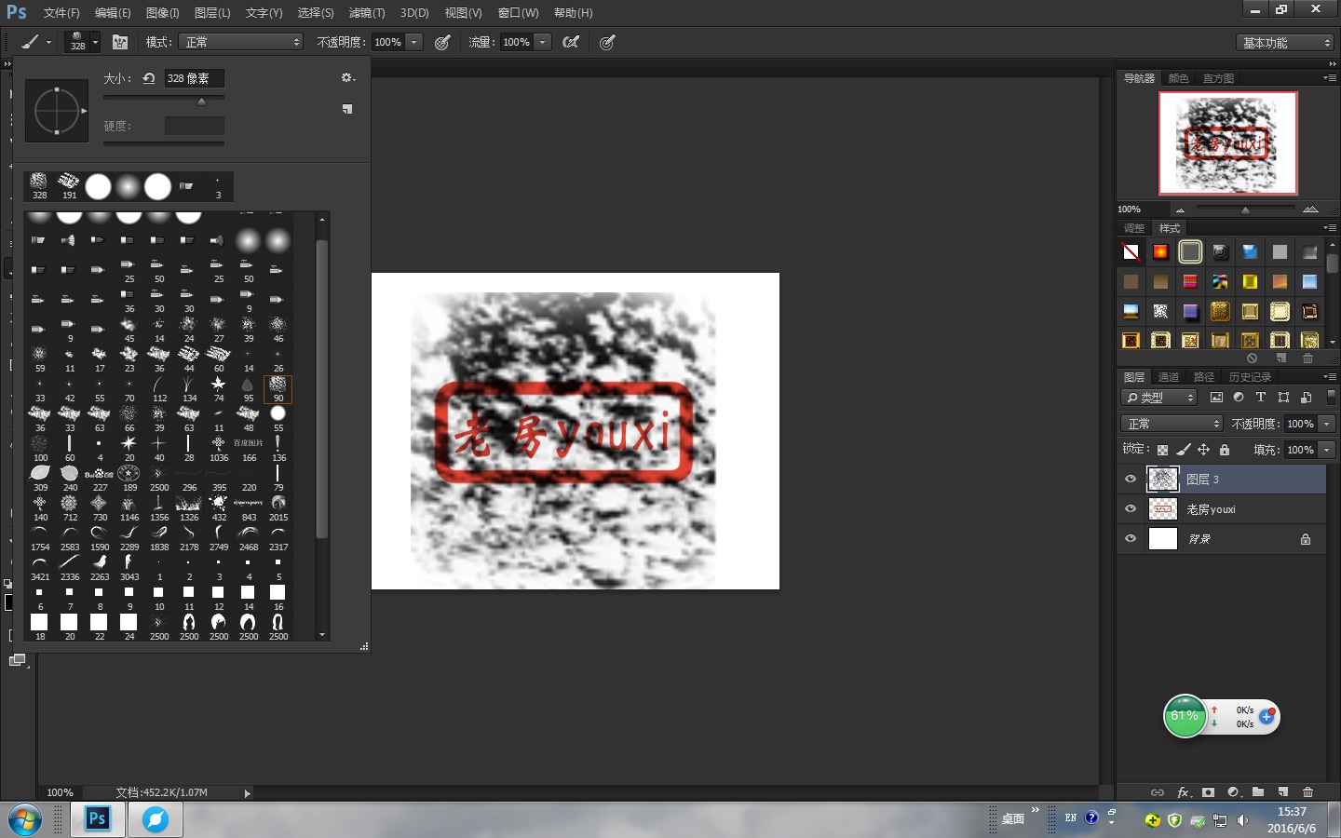Switch to the 通道 (Channels) tab
The width and height of the screenshot is (1341, 838).
1169,376
